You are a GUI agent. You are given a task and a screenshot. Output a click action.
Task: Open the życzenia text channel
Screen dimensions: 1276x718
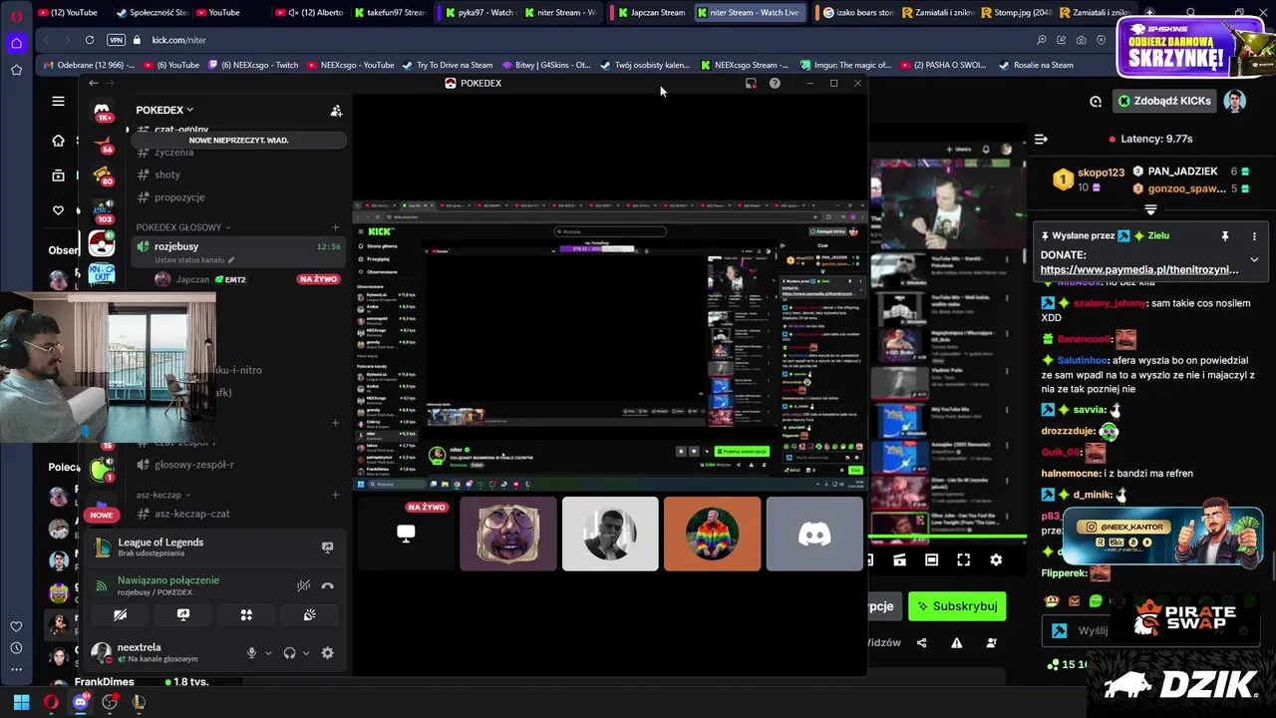pos(174,153)
